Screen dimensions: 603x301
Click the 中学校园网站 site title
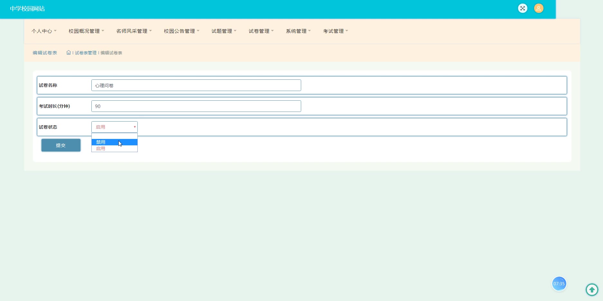click(27, 9)
